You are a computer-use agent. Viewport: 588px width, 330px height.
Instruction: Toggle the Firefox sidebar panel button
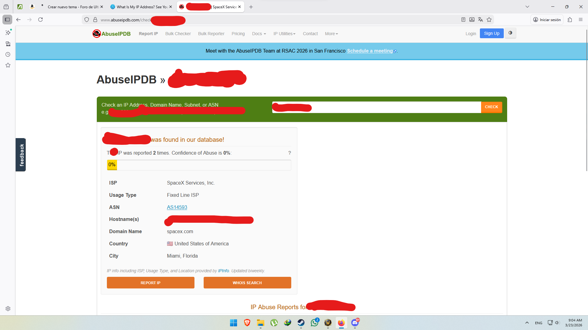coord(7,20)
